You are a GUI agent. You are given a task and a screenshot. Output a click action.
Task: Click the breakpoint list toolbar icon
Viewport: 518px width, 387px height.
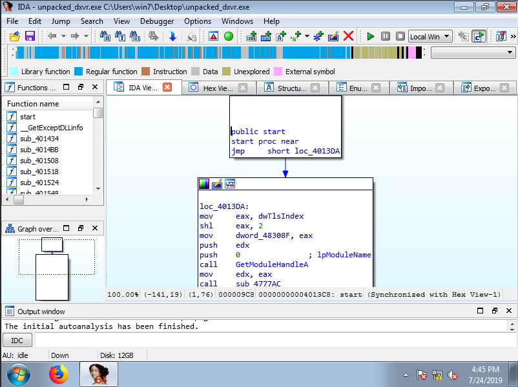501,36
